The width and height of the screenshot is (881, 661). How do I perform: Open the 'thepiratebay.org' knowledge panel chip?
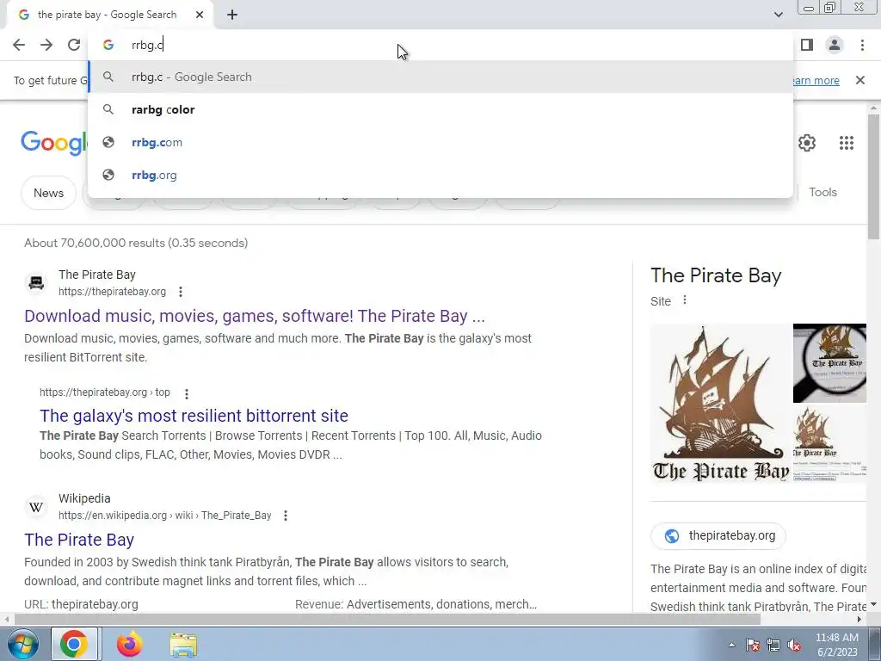coord(718,535)
